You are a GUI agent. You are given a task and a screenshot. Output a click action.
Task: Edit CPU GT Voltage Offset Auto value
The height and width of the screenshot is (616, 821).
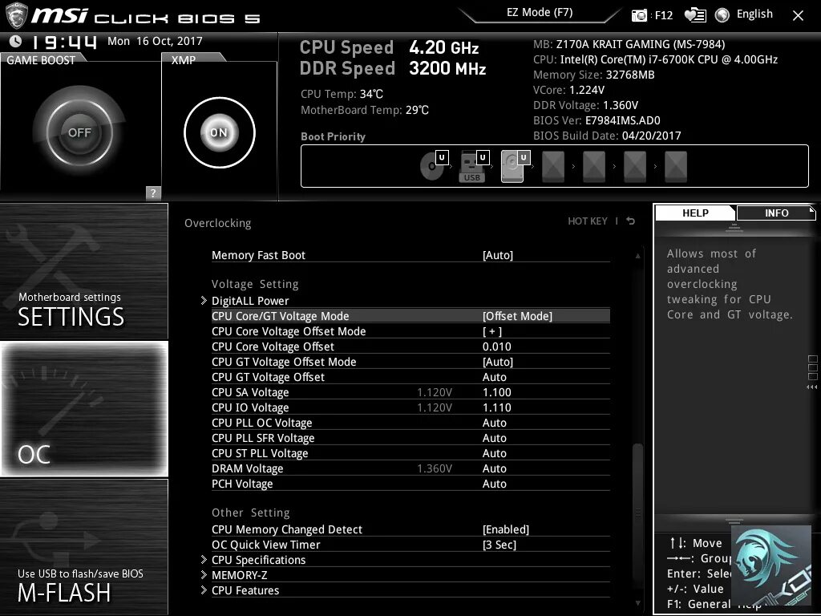[494, 377]
